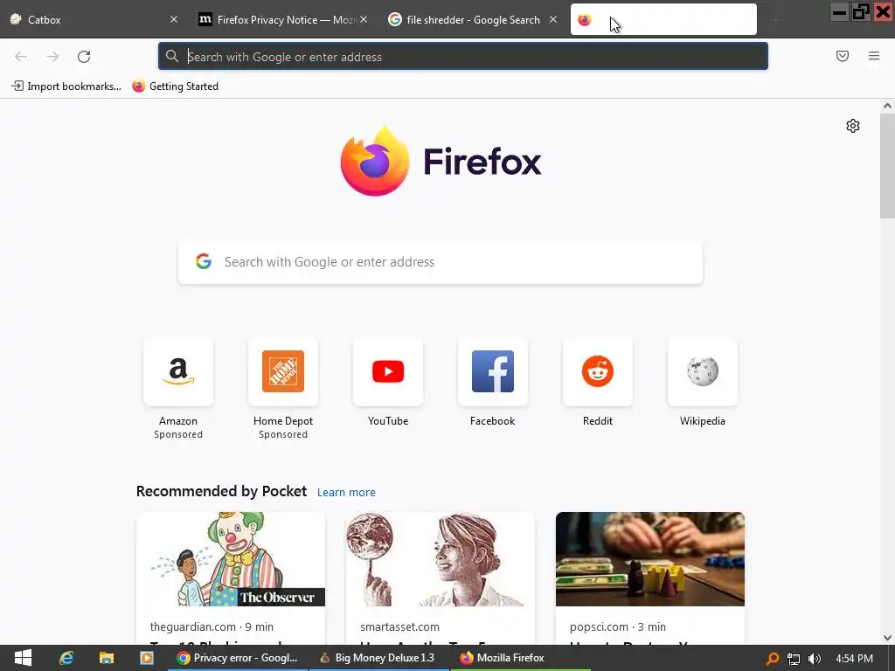Switch to the Firefox Privacy Notice tab
Image resolution: width=895 pixels, height=671 pixels.
[x=282, y=19]
